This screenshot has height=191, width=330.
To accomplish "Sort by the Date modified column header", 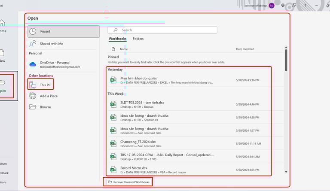I will pyautogui.click(x=245, y=49).
